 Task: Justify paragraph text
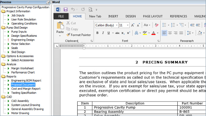[181, 33]
